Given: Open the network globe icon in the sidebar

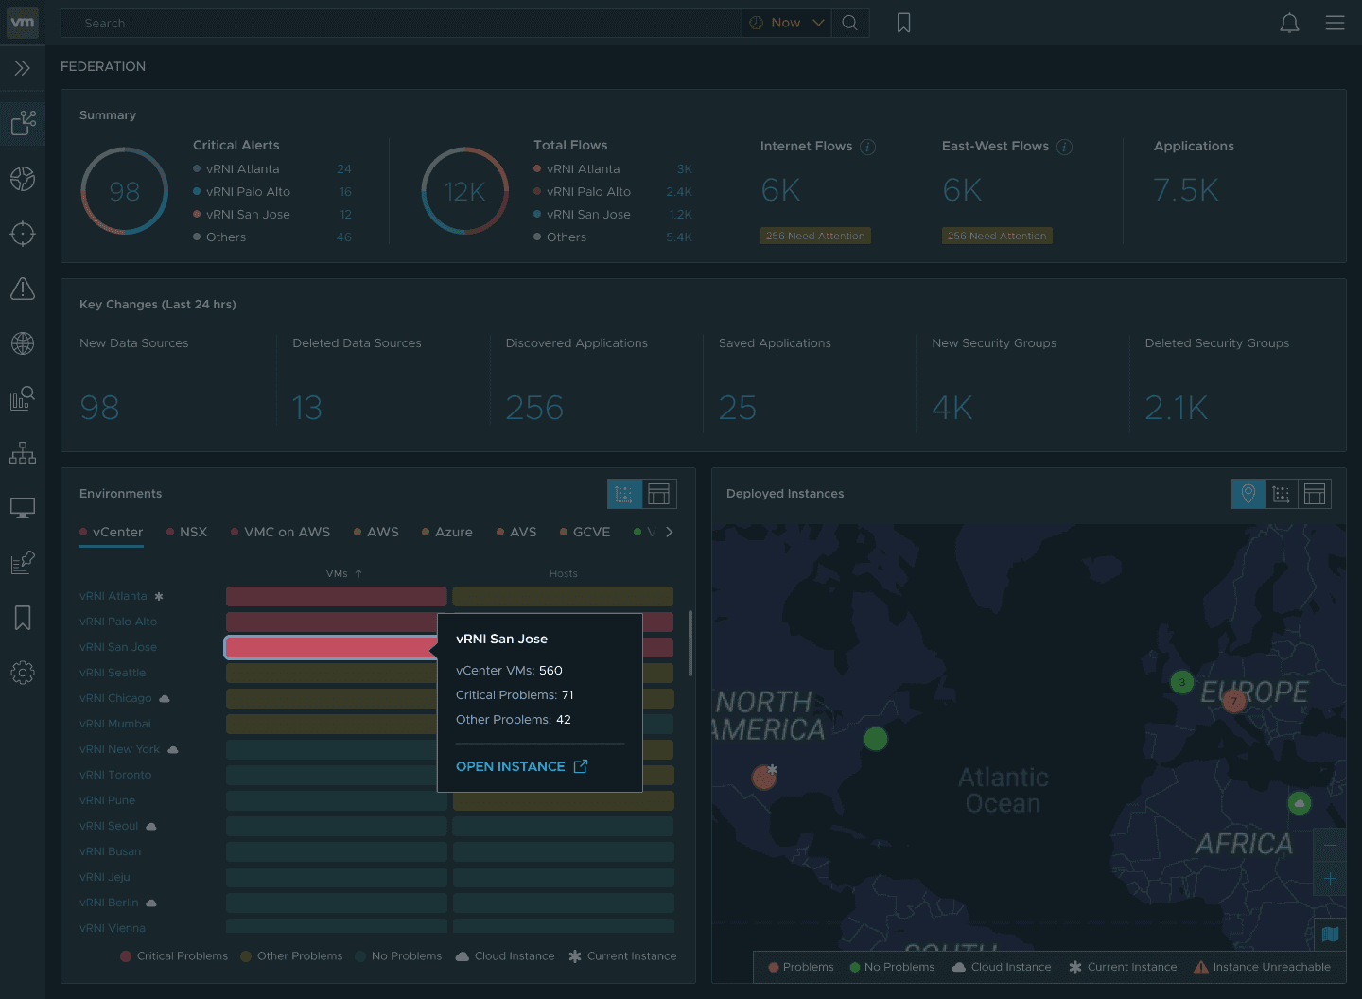Looking at the screenshot, I should [x=23, y=343].
